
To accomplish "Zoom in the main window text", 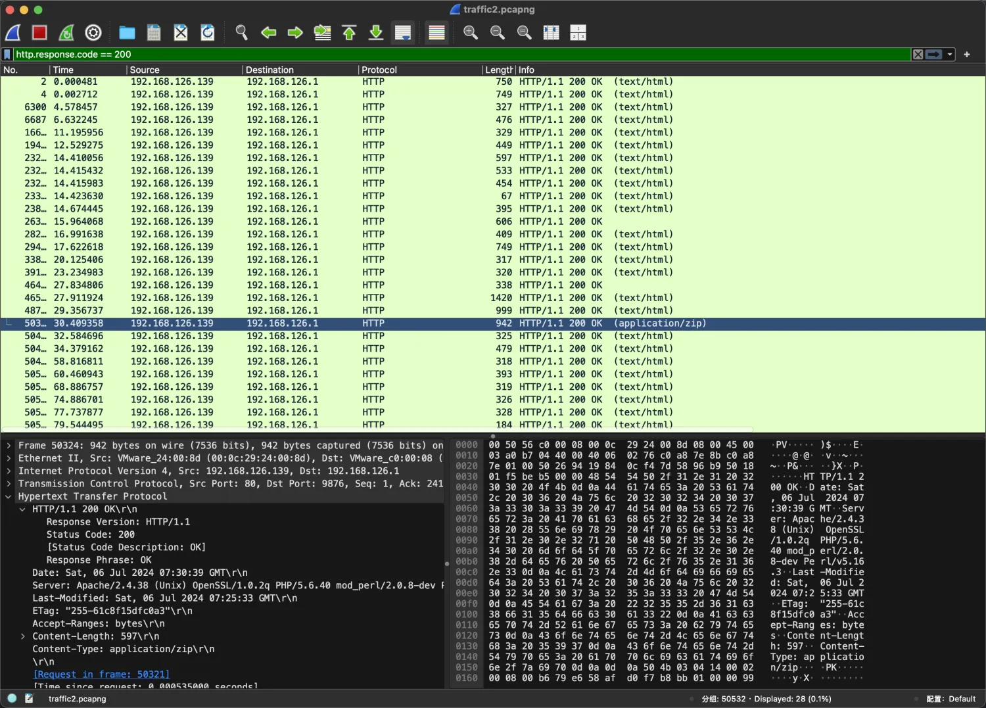I will coord(470,32).
